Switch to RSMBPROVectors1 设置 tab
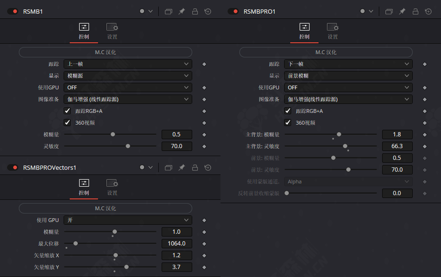This screenshot has width=441, height=277. (x=112, y=188)
